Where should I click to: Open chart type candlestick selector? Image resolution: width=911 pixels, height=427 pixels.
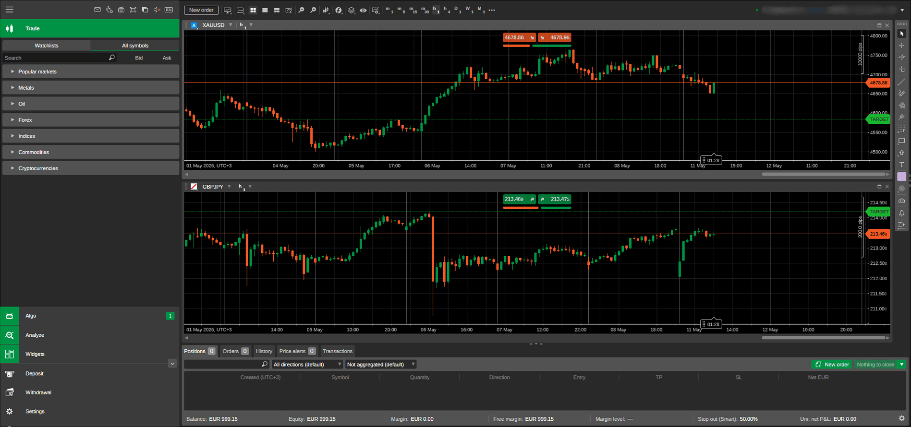[x=326, y=10]
